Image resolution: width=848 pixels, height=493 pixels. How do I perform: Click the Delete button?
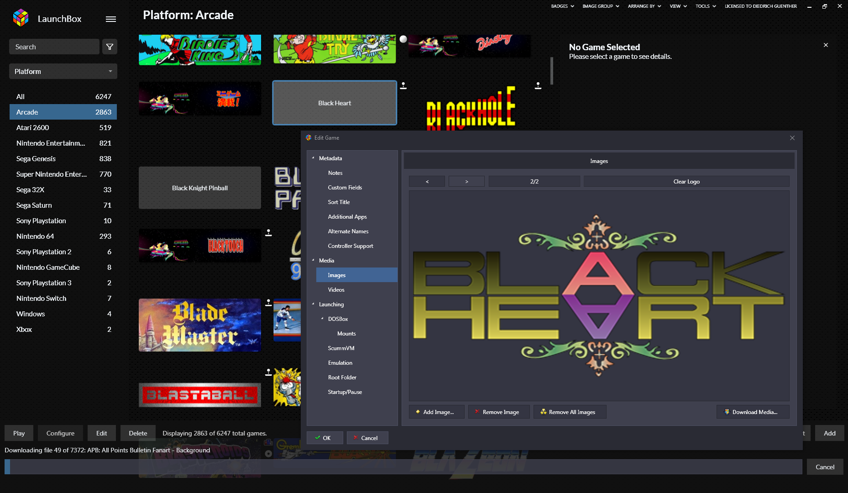point(138,433)
